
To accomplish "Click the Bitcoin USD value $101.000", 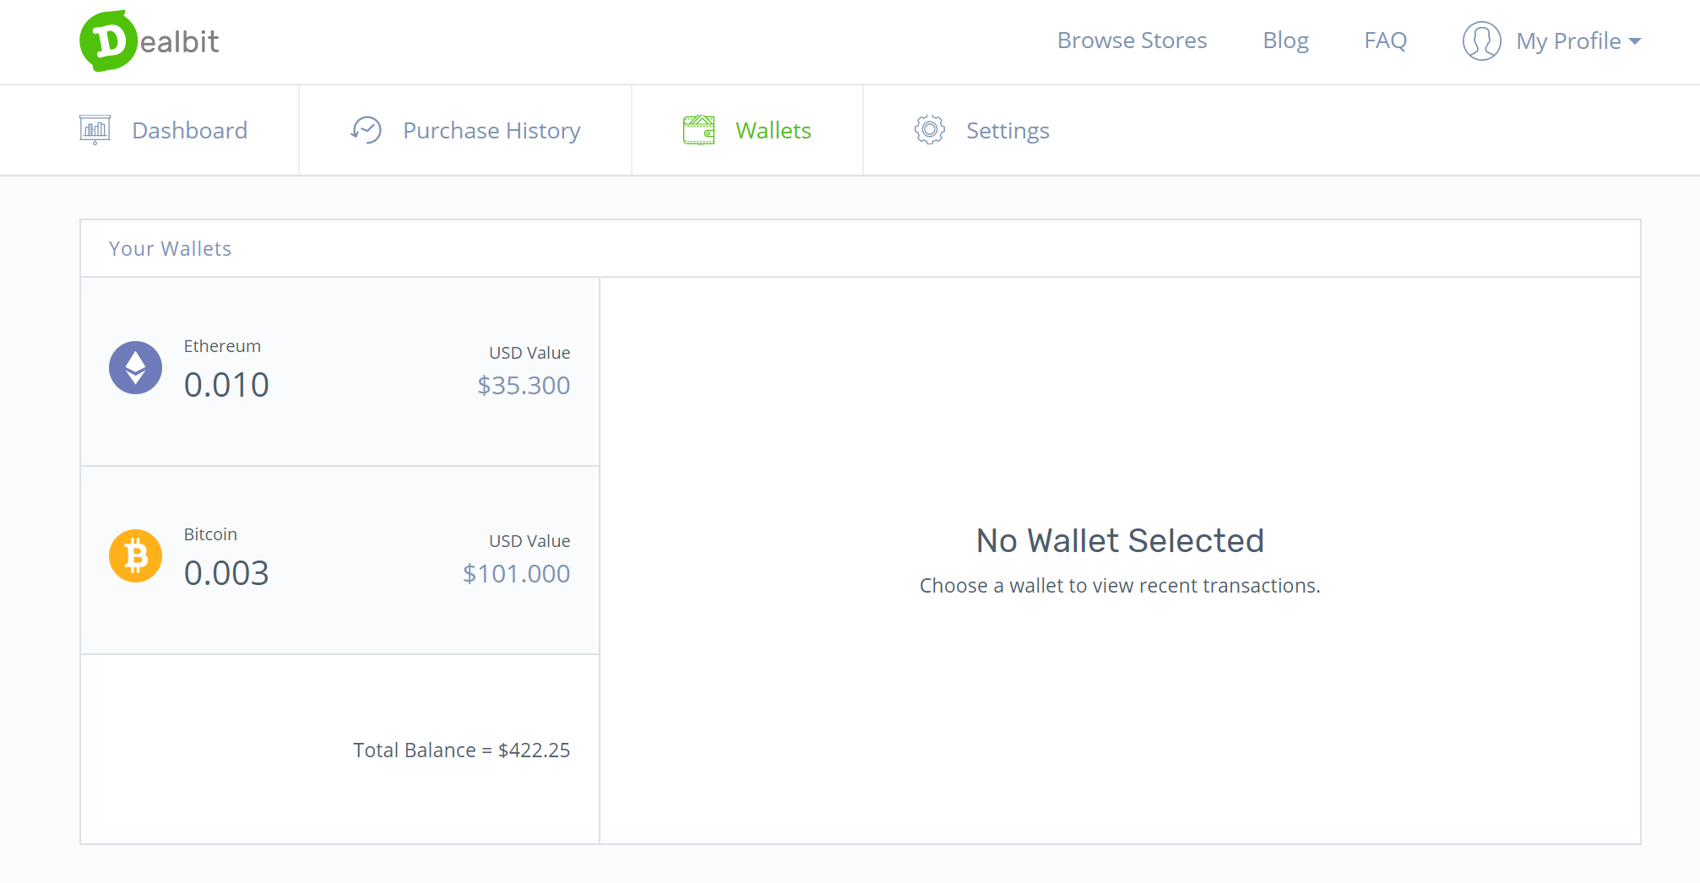I will point(516,573).
